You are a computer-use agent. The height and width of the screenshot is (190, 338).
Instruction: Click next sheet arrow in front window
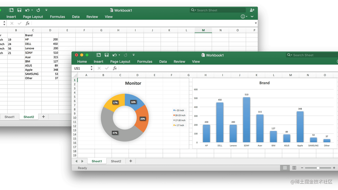[82, 161]
